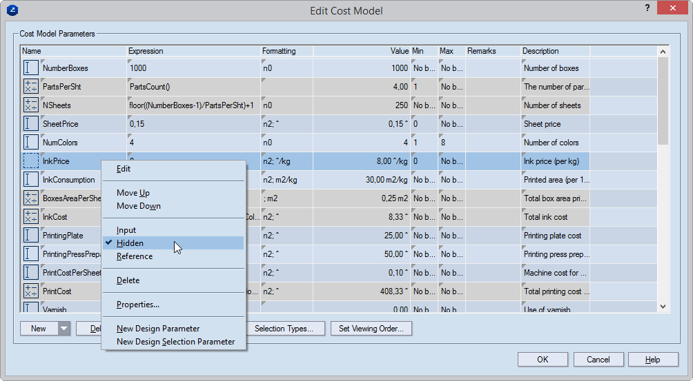Image resolution: width=693 pixels, height=381 pixels.
Task: Click the Set Viewing Order... button
Action: (x=371, y=329)
